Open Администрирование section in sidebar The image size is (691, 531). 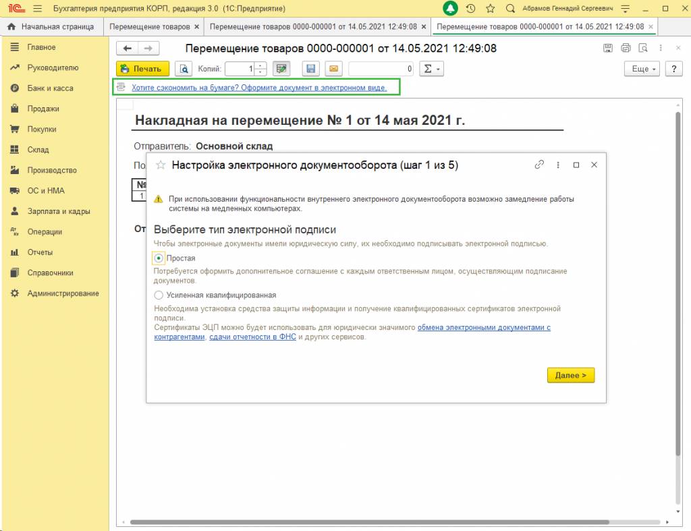pos(63,293)
